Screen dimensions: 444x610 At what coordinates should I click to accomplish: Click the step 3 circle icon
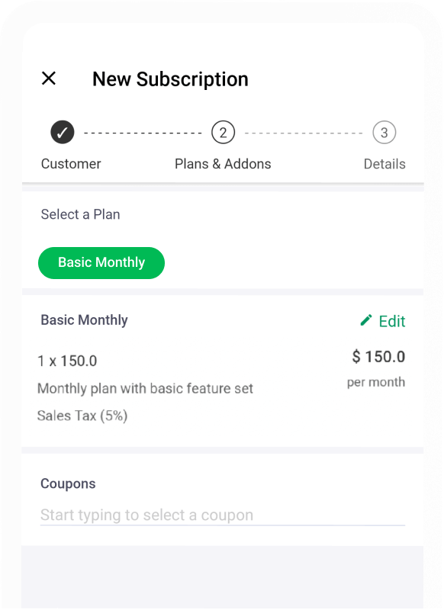pyautogui.click(x=384, y=132)
